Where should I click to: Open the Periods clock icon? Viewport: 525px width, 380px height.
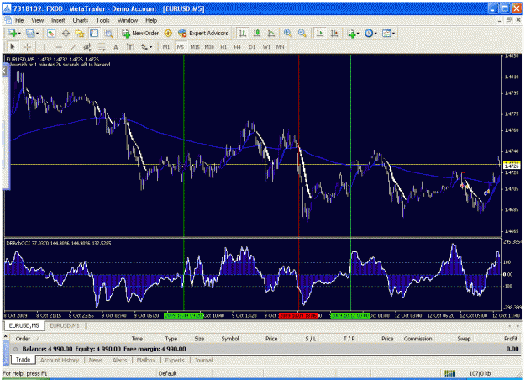[369, 33]
